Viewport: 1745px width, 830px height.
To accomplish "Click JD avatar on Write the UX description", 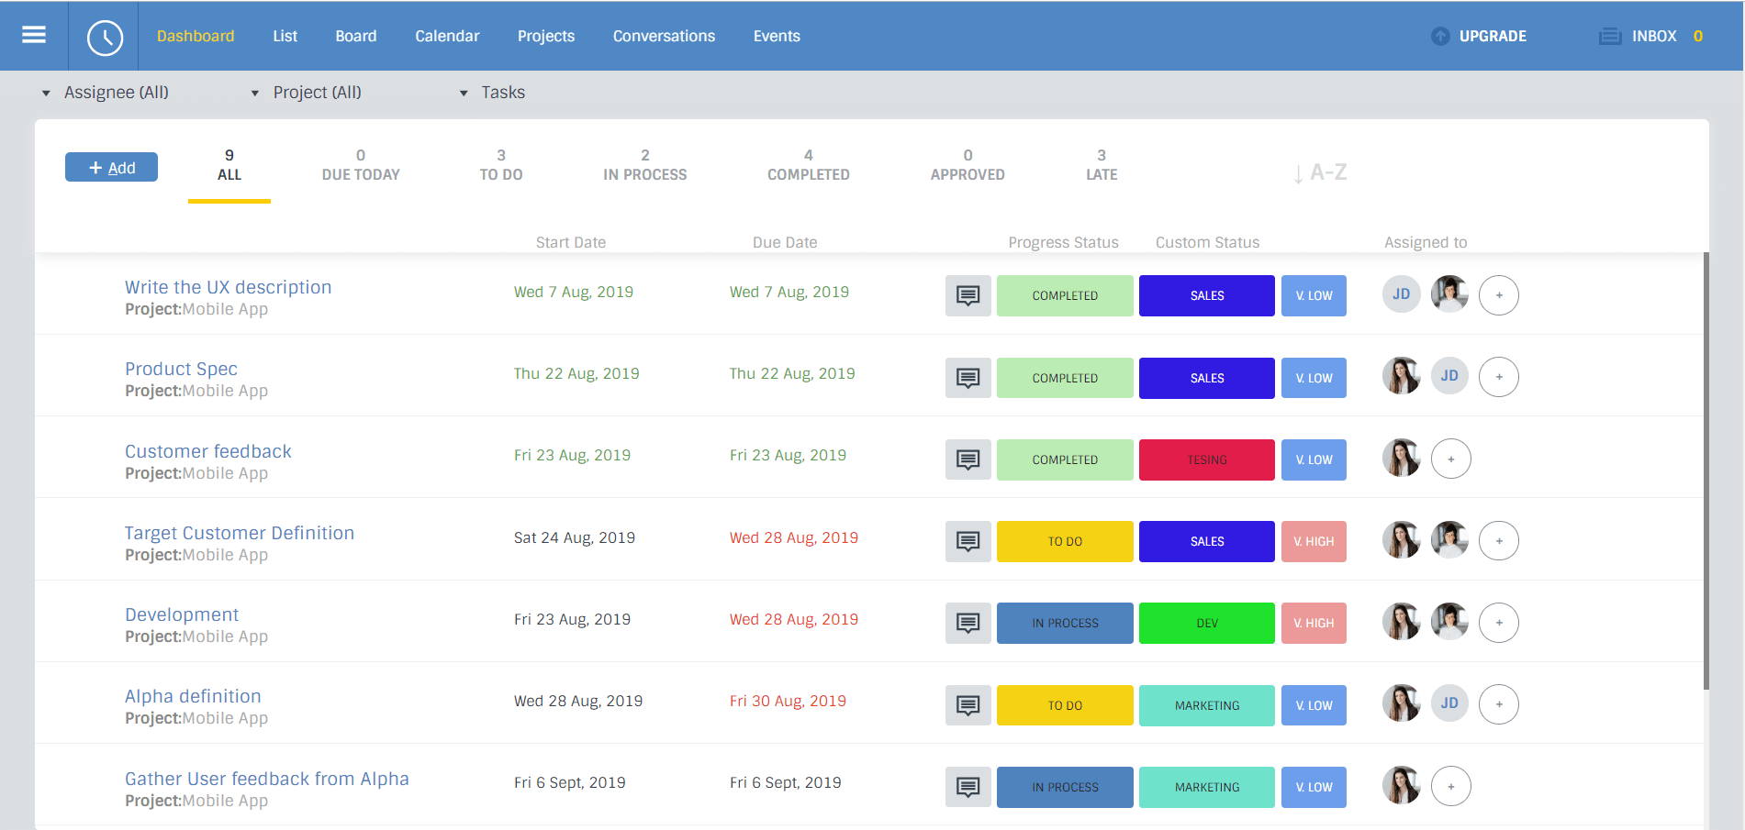I will (1402, 294).
